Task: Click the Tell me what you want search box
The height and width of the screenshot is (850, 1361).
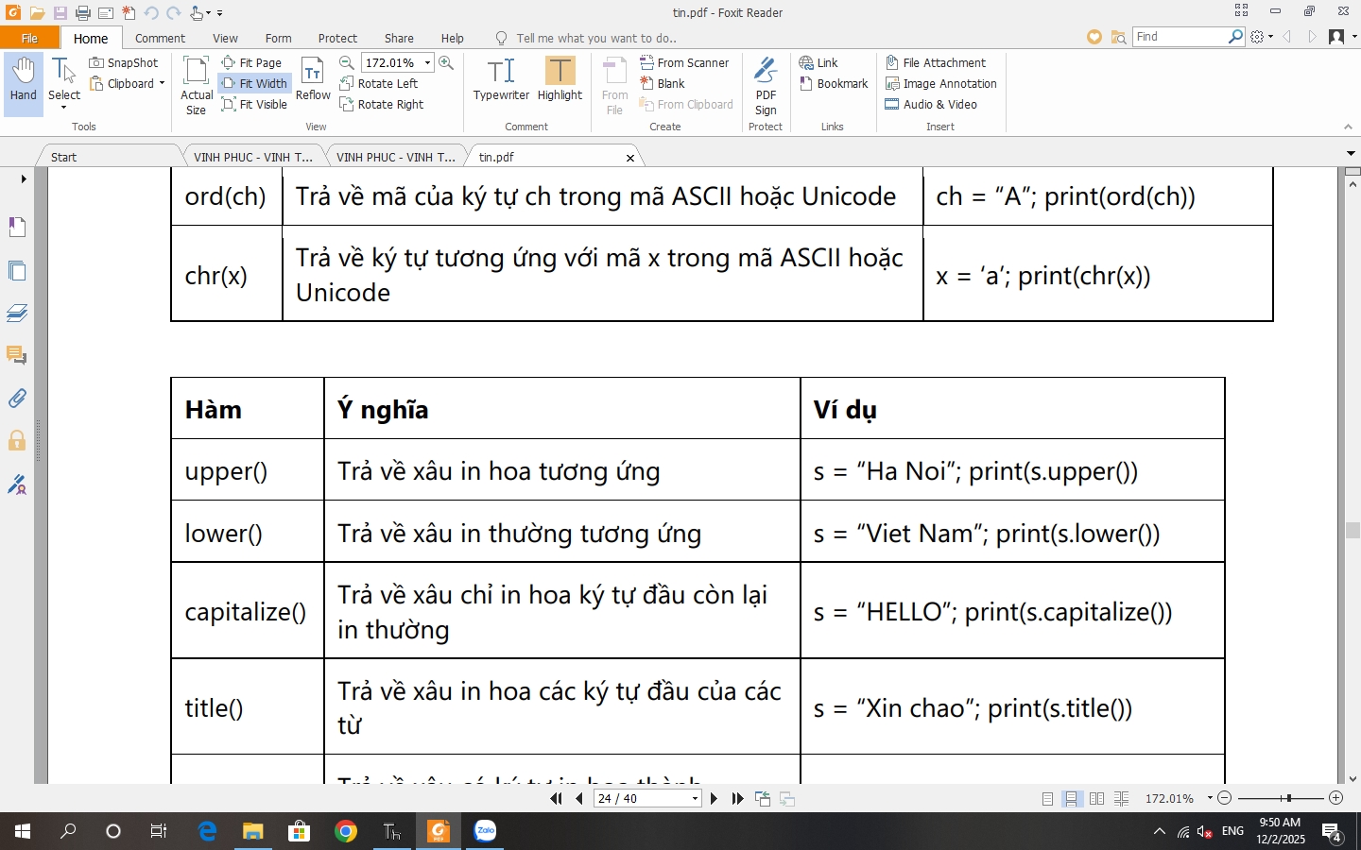Action: point(595,38)
